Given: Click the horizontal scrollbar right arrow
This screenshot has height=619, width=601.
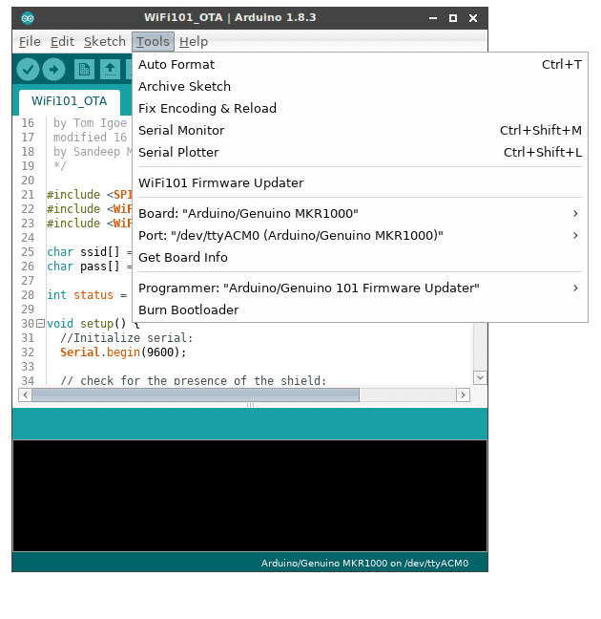Looking at the screenshot, I should coord(463,395).
